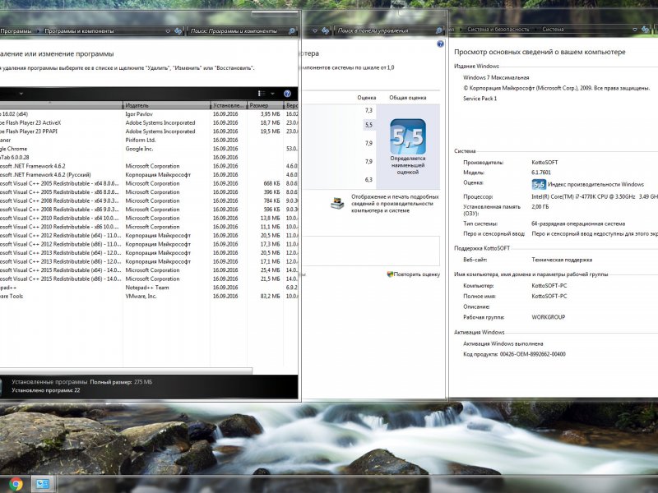The image size is (658, 493).
Task: Select the Система breadcrumb in address bar
Action: click(553, 30)
